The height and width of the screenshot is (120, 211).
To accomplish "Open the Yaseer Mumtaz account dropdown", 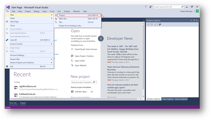I will click(x=194, y=11).
